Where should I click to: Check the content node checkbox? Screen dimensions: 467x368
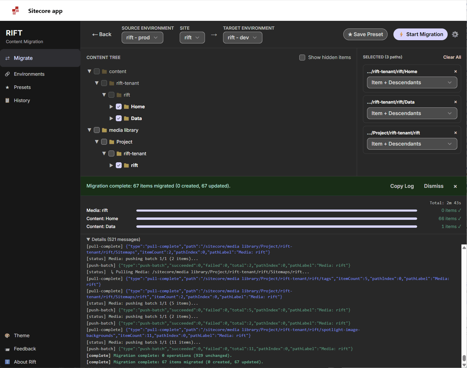tap(97, 71)
